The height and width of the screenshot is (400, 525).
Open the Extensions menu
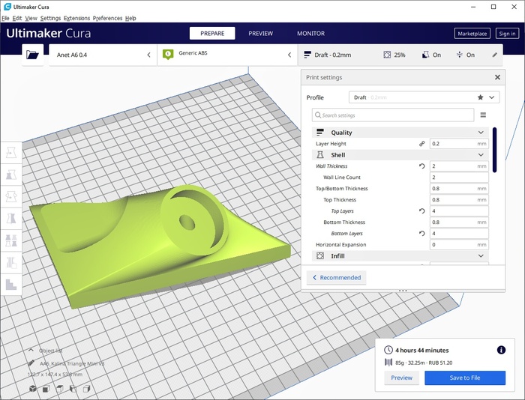[76, 18]
